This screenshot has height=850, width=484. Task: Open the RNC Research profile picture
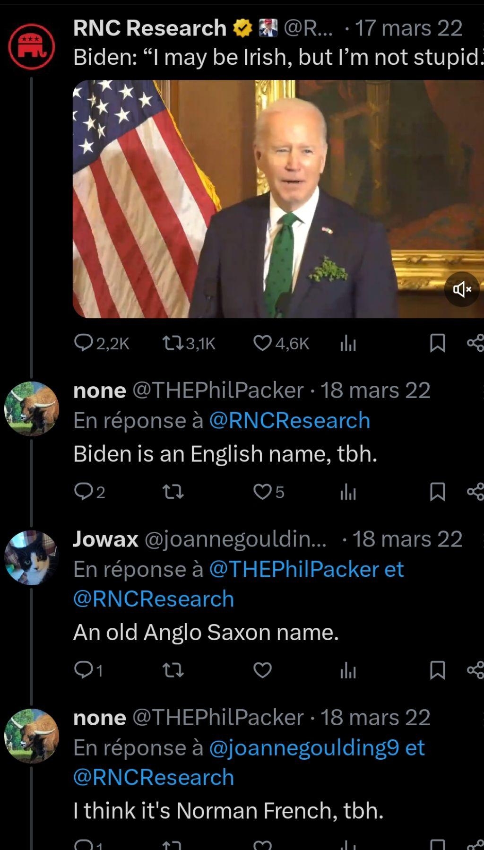[x=32, y=47]
